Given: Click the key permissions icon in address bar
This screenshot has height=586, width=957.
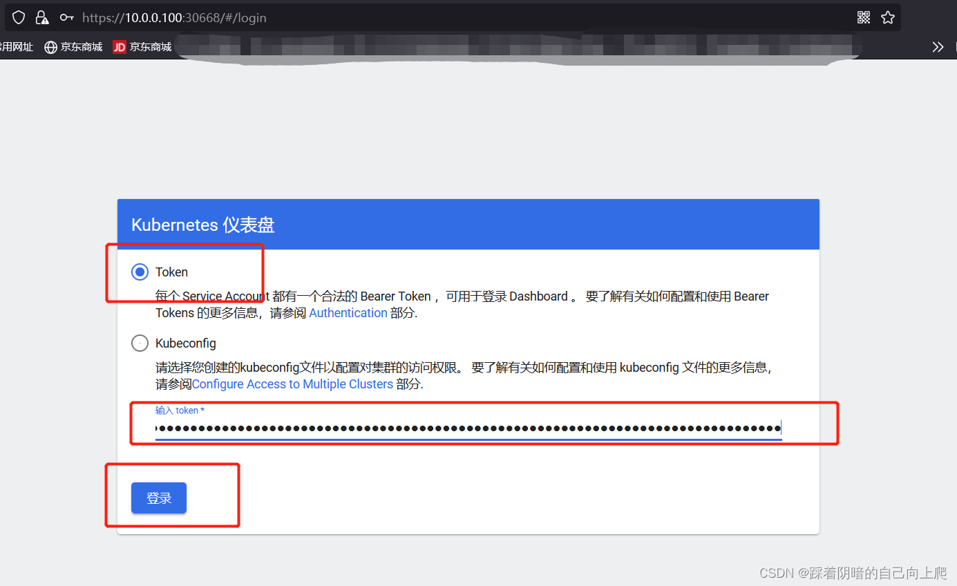Looking at the screenshot, I should click(x=66, y=17).
